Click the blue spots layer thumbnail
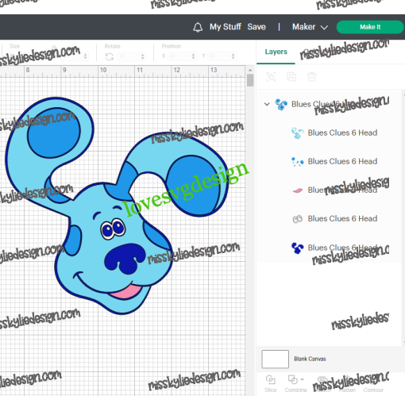 click(297, 162)
